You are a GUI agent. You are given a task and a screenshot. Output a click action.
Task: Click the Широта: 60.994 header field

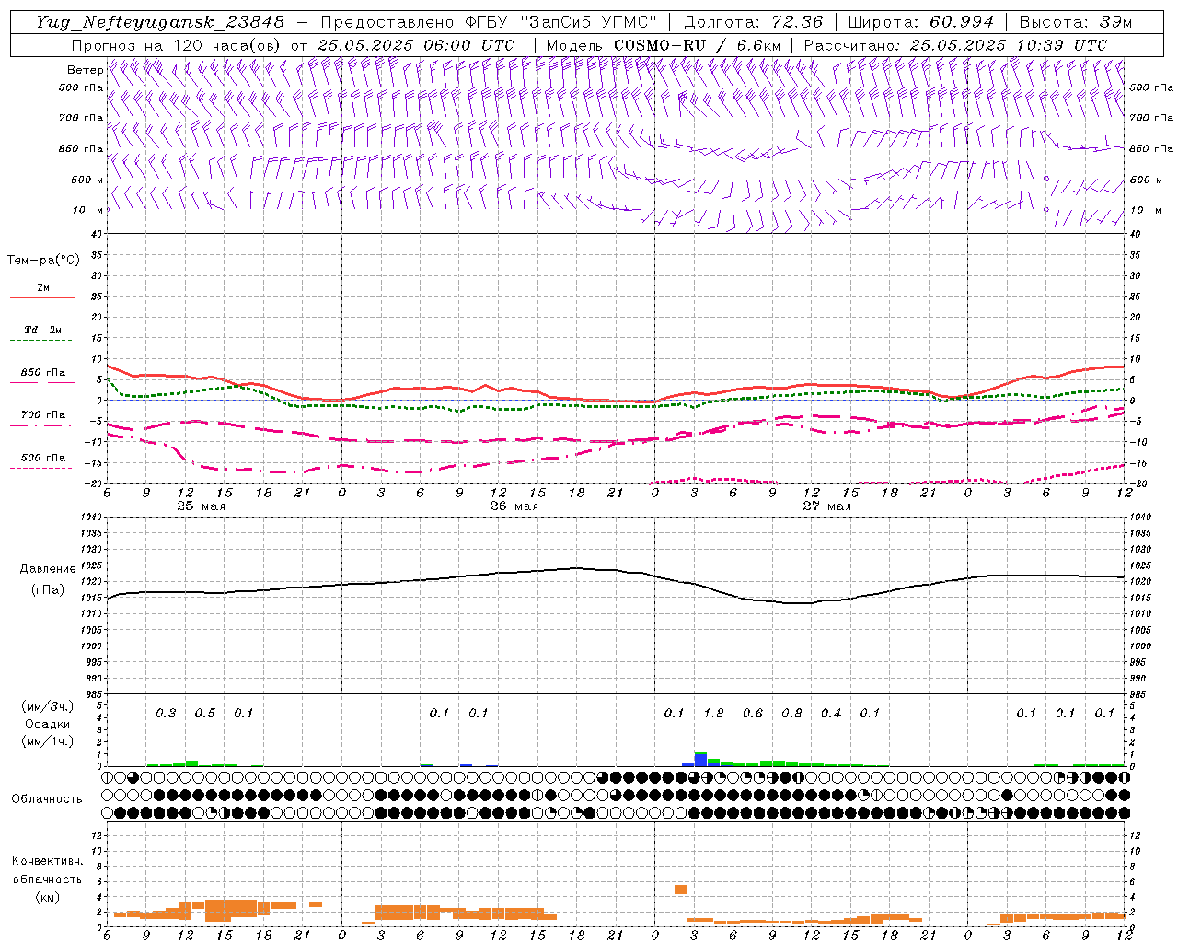921,22
